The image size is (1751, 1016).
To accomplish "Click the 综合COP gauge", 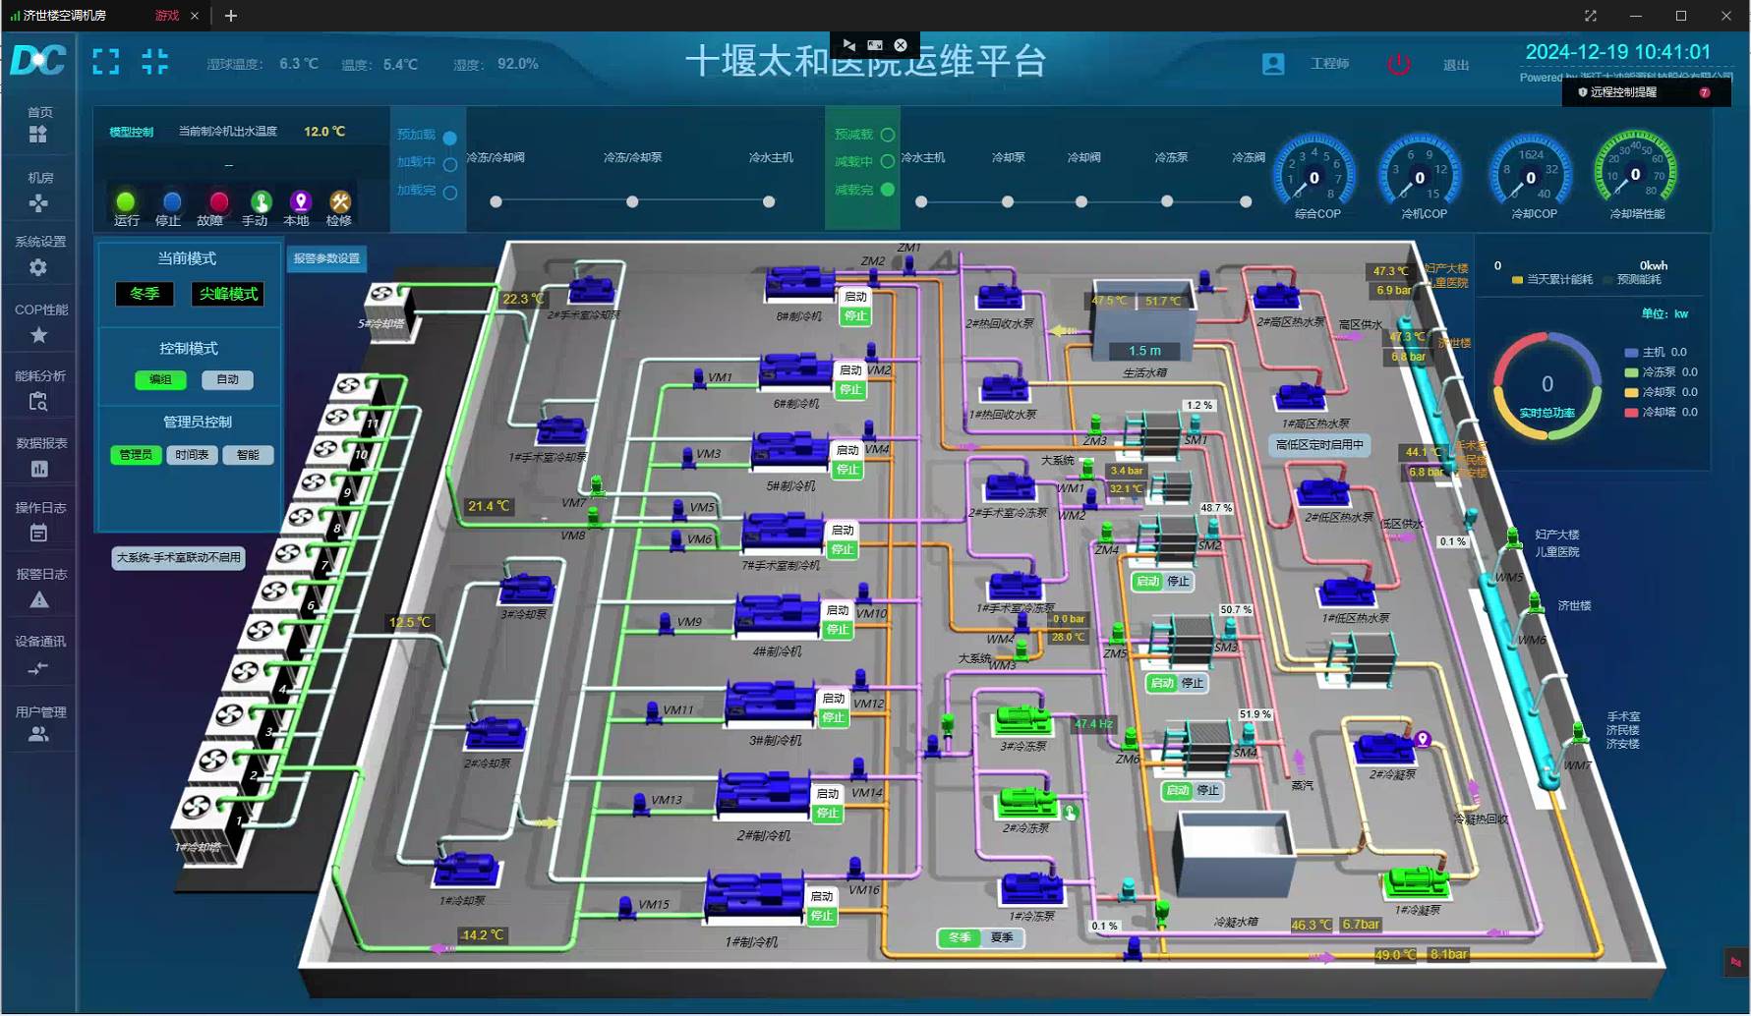I will tap(1314, 175).
